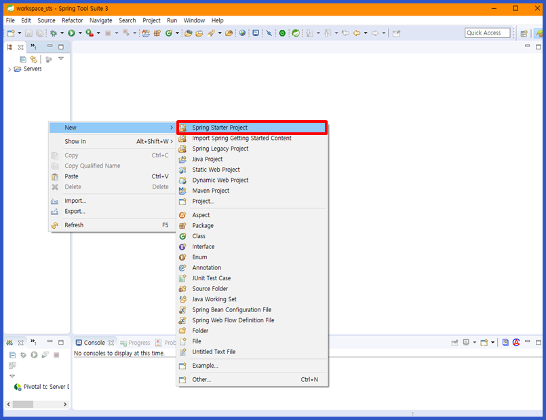
Task: Click the New Java Package toolbar icon
Action: pos(157,33)
